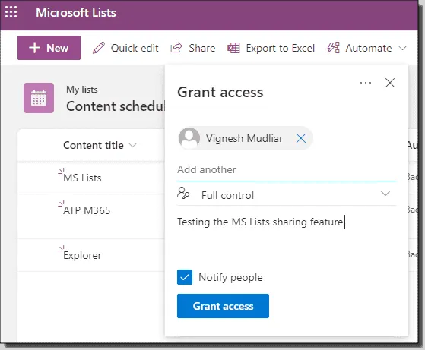
Task: Click the Content scheduler list title
Action: 116,106
